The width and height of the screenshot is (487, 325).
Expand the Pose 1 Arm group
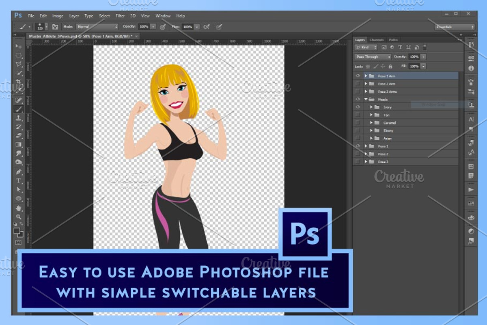click(366, 76)
